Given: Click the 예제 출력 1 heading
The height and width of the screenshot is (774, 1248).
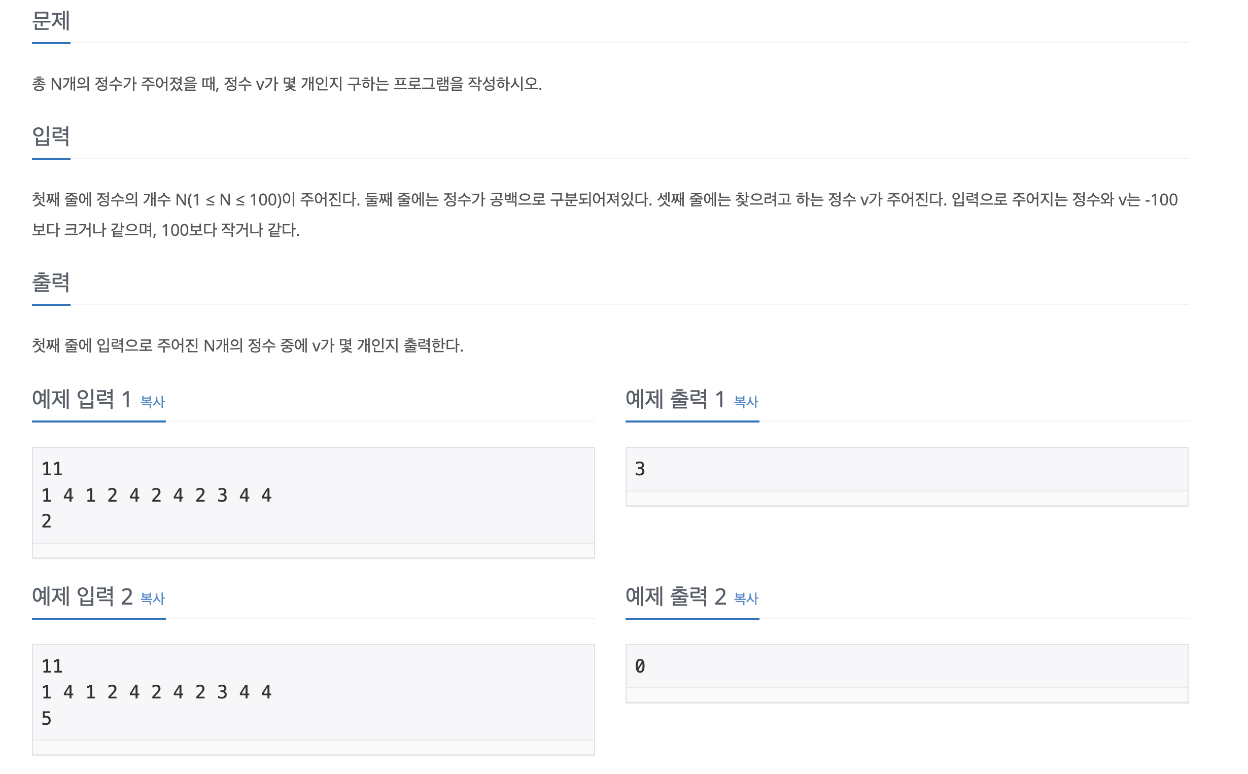Looking at the screenshot, I should pos(675,399).
